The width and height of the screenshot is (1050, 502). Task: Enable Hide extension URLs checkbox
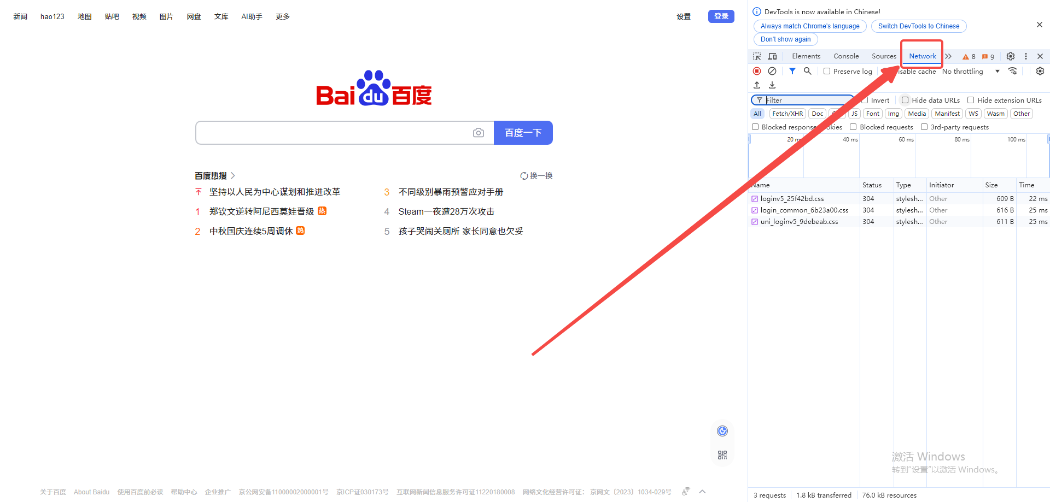click(x=971, y=100)
